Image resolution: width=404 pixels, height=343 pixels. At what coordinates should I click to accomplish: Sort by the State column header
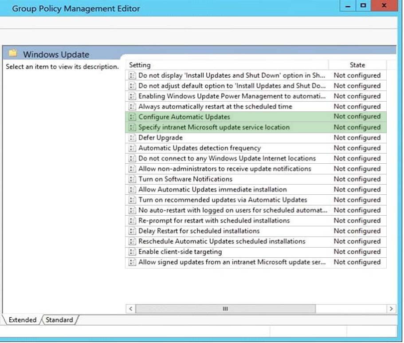click(x=357, y=65)
